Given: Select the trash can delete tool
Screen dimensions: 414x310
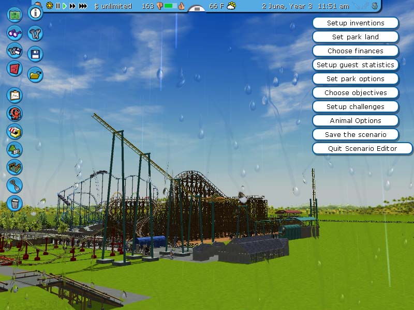Looking at the screenshot, I should point(14,203).
